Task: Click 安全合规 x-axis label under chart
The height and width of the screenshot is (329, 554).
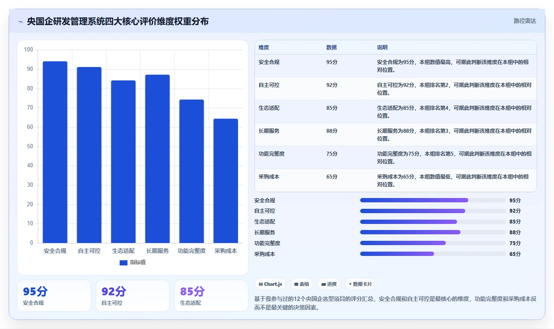Action: point(55,251)
